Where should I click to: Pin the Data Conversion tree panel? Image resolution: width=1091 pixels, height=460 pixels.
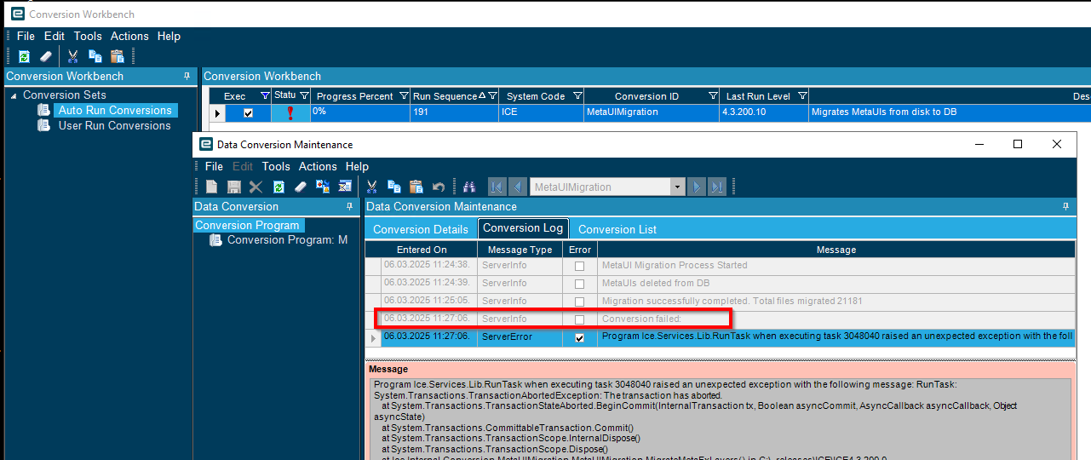(x=349, y=206)
